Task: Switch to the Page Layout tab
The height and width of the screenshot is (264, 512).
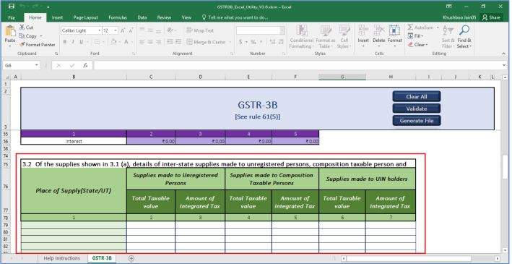Action: pyautogui.click(x=85, y=17)
